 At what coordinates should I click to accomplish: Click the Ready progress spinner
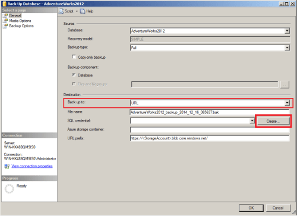pyautogui.click(x=10, y=189)
